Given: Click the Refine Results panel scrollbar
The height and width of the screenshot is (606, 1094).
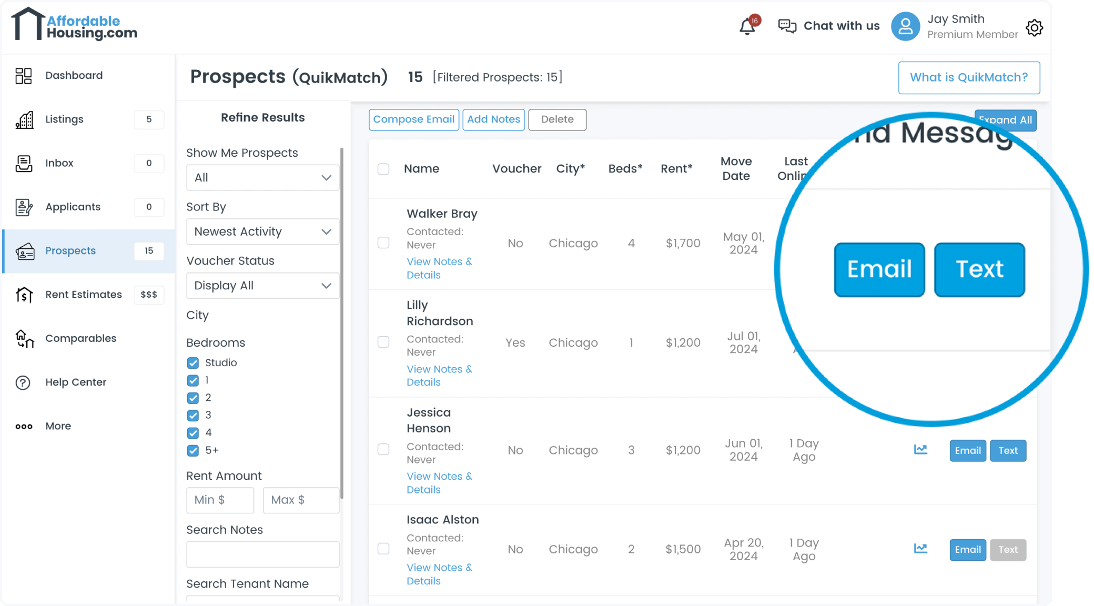Looking at the screenshot, I should click(x=342, y=323).
